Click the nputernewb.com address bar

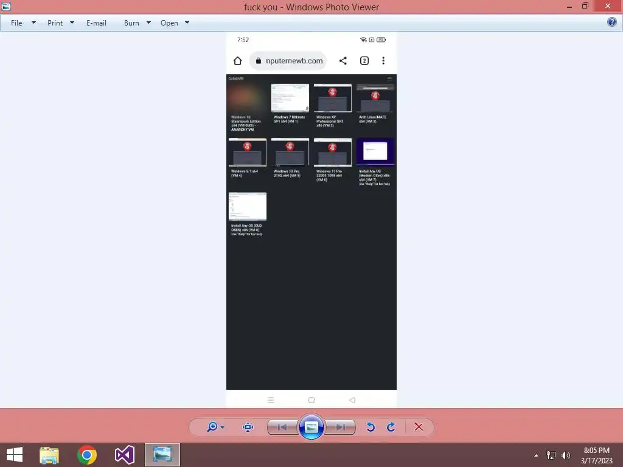(288, 61)
